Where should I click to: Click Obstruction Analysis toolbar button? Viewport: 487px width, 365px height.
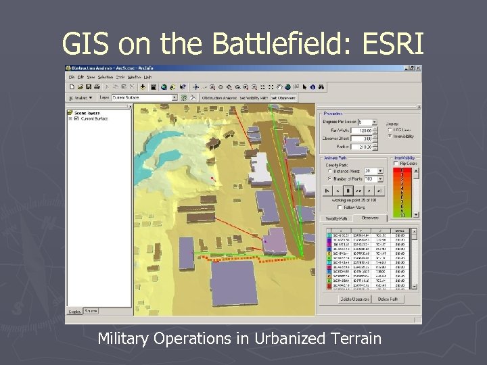[219, 98]
